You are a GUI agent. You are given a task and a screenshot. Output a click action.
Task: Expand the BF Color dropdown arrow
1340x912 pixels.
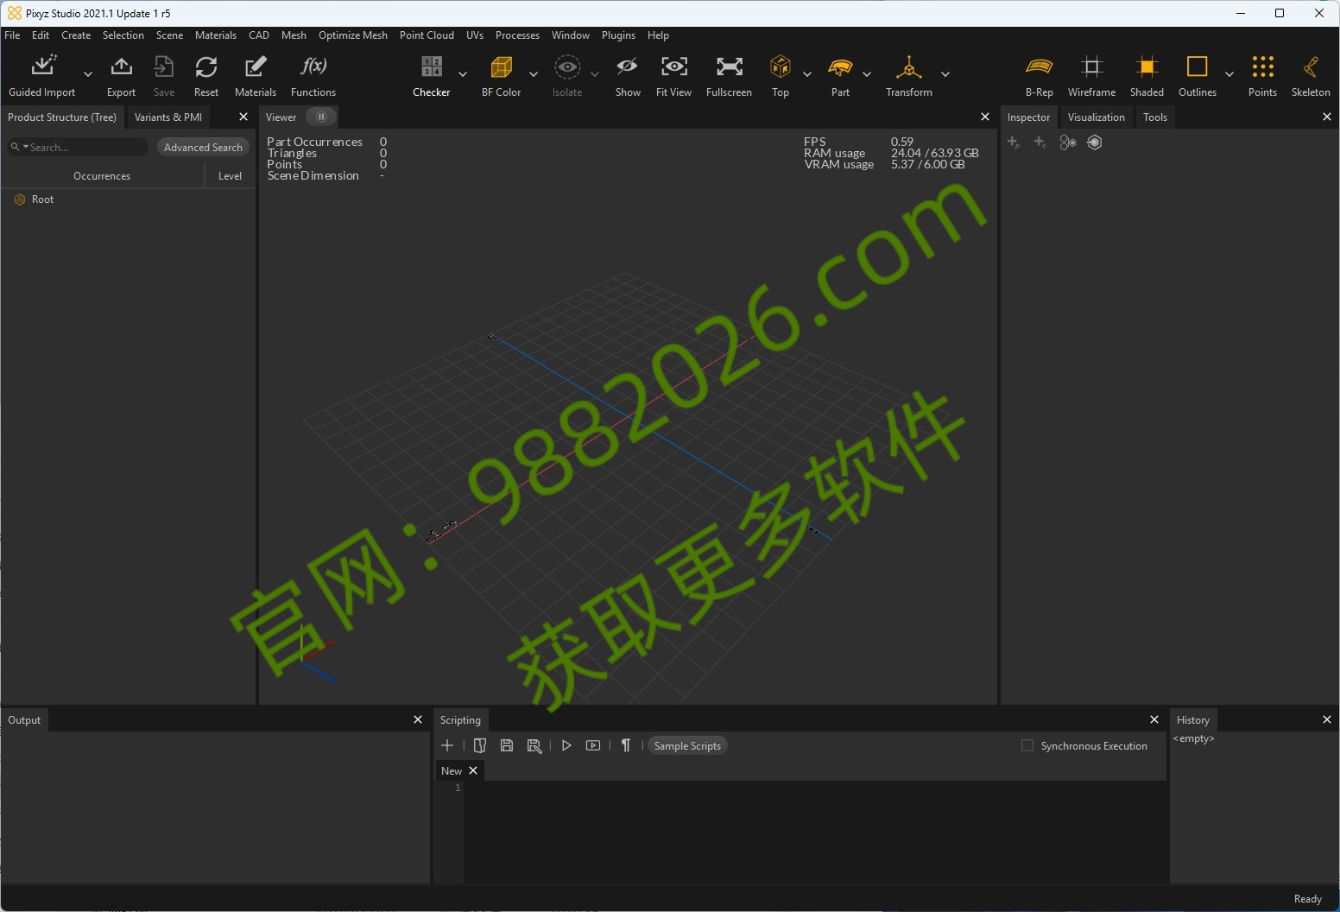[534, 74]
